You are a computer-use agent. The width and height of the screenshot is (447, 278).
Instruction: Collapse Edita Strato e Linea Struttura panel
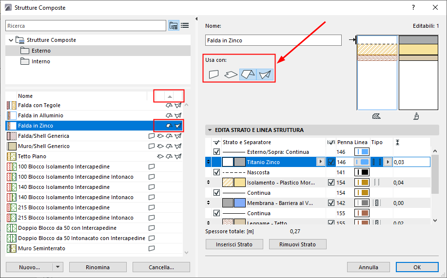[210, 130]
